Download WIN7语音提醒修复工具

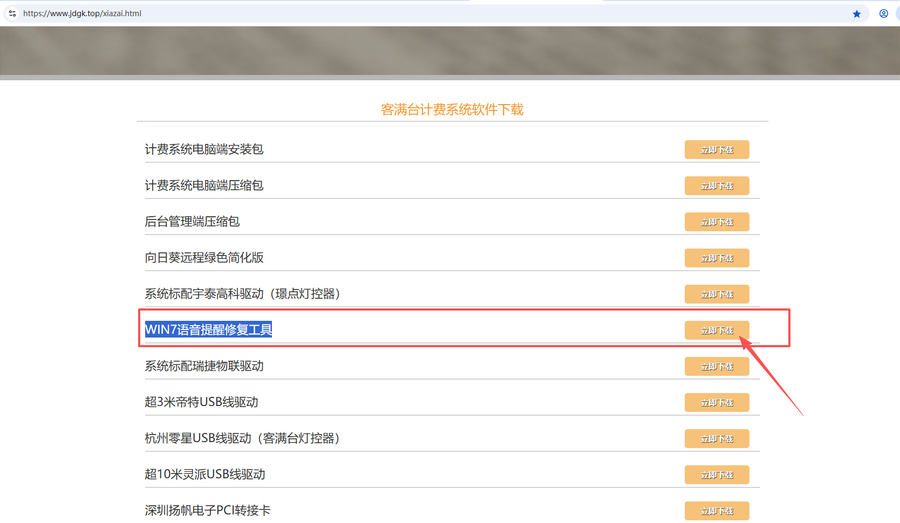[717, 331]
